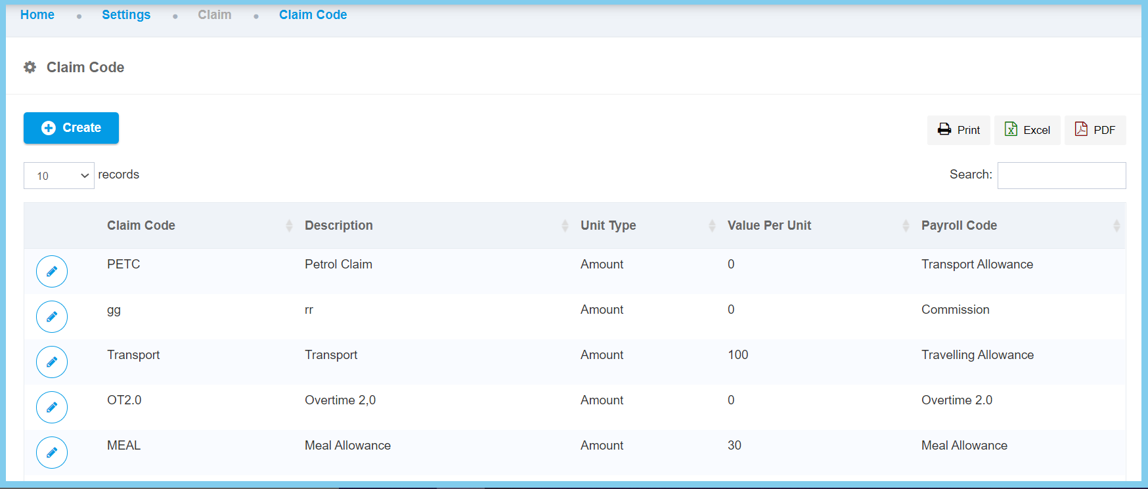This screenshot has width=1148, height=489.
Task: Open the records per page dropdown
Action: click(59, 176)
